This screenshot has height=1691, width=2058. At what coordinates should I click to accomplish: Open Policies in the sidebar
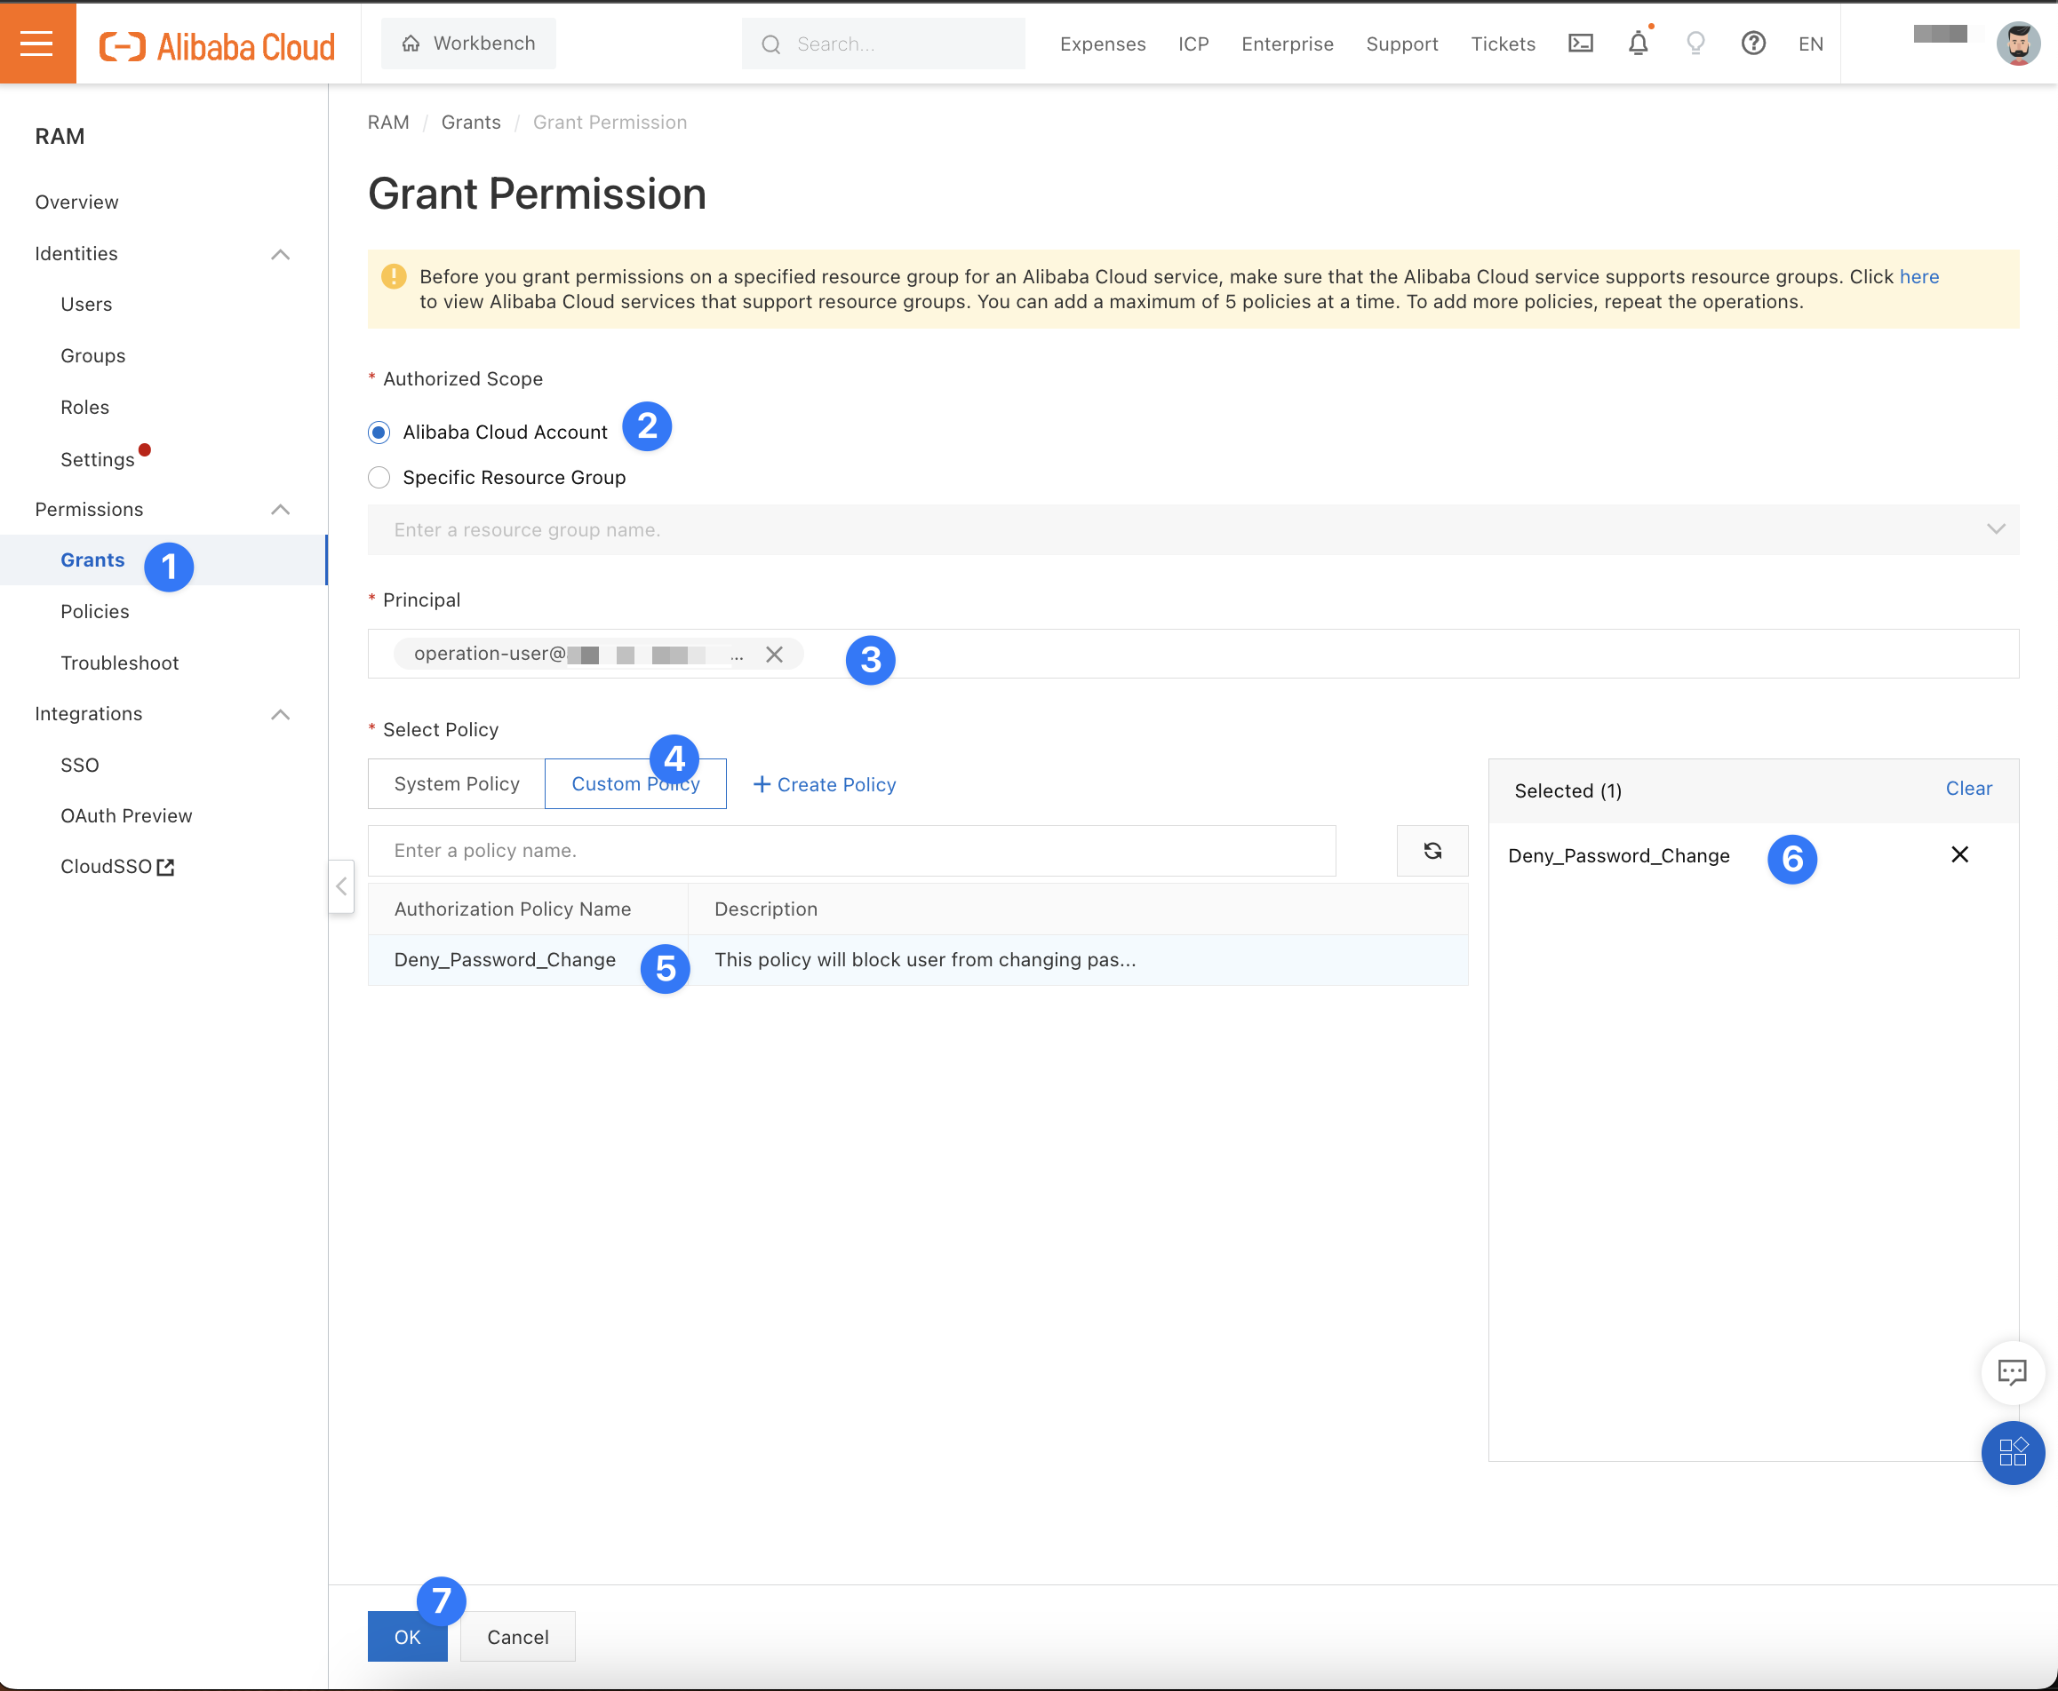pos(94,612)
